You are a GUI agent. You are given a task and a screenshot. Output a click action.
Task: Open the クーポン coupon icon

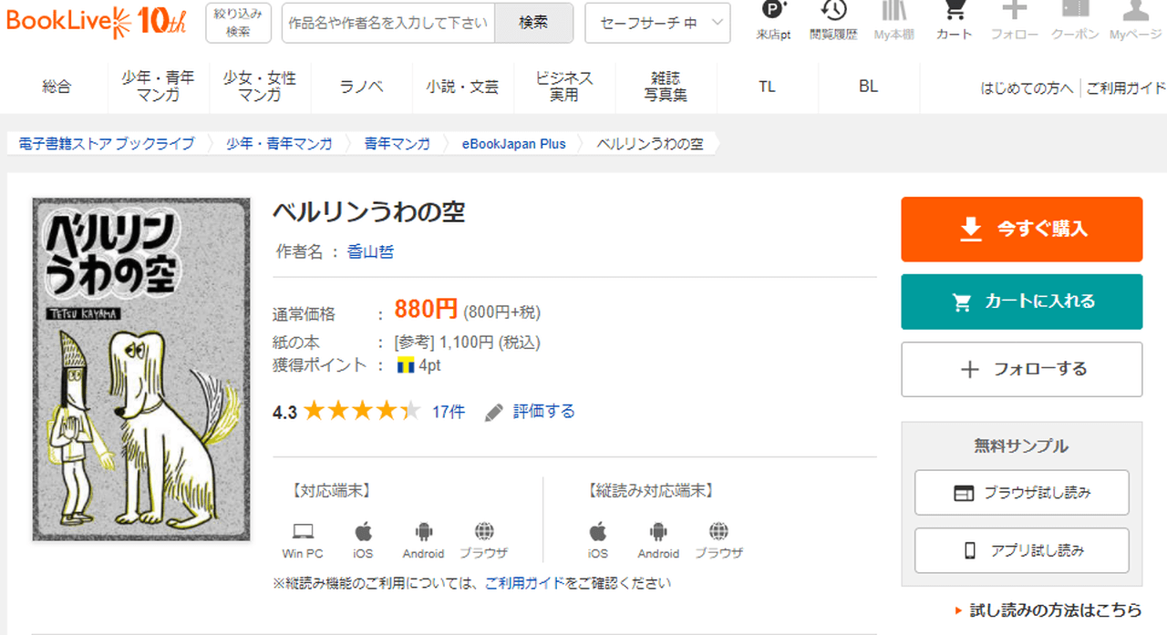point(1075,18)
